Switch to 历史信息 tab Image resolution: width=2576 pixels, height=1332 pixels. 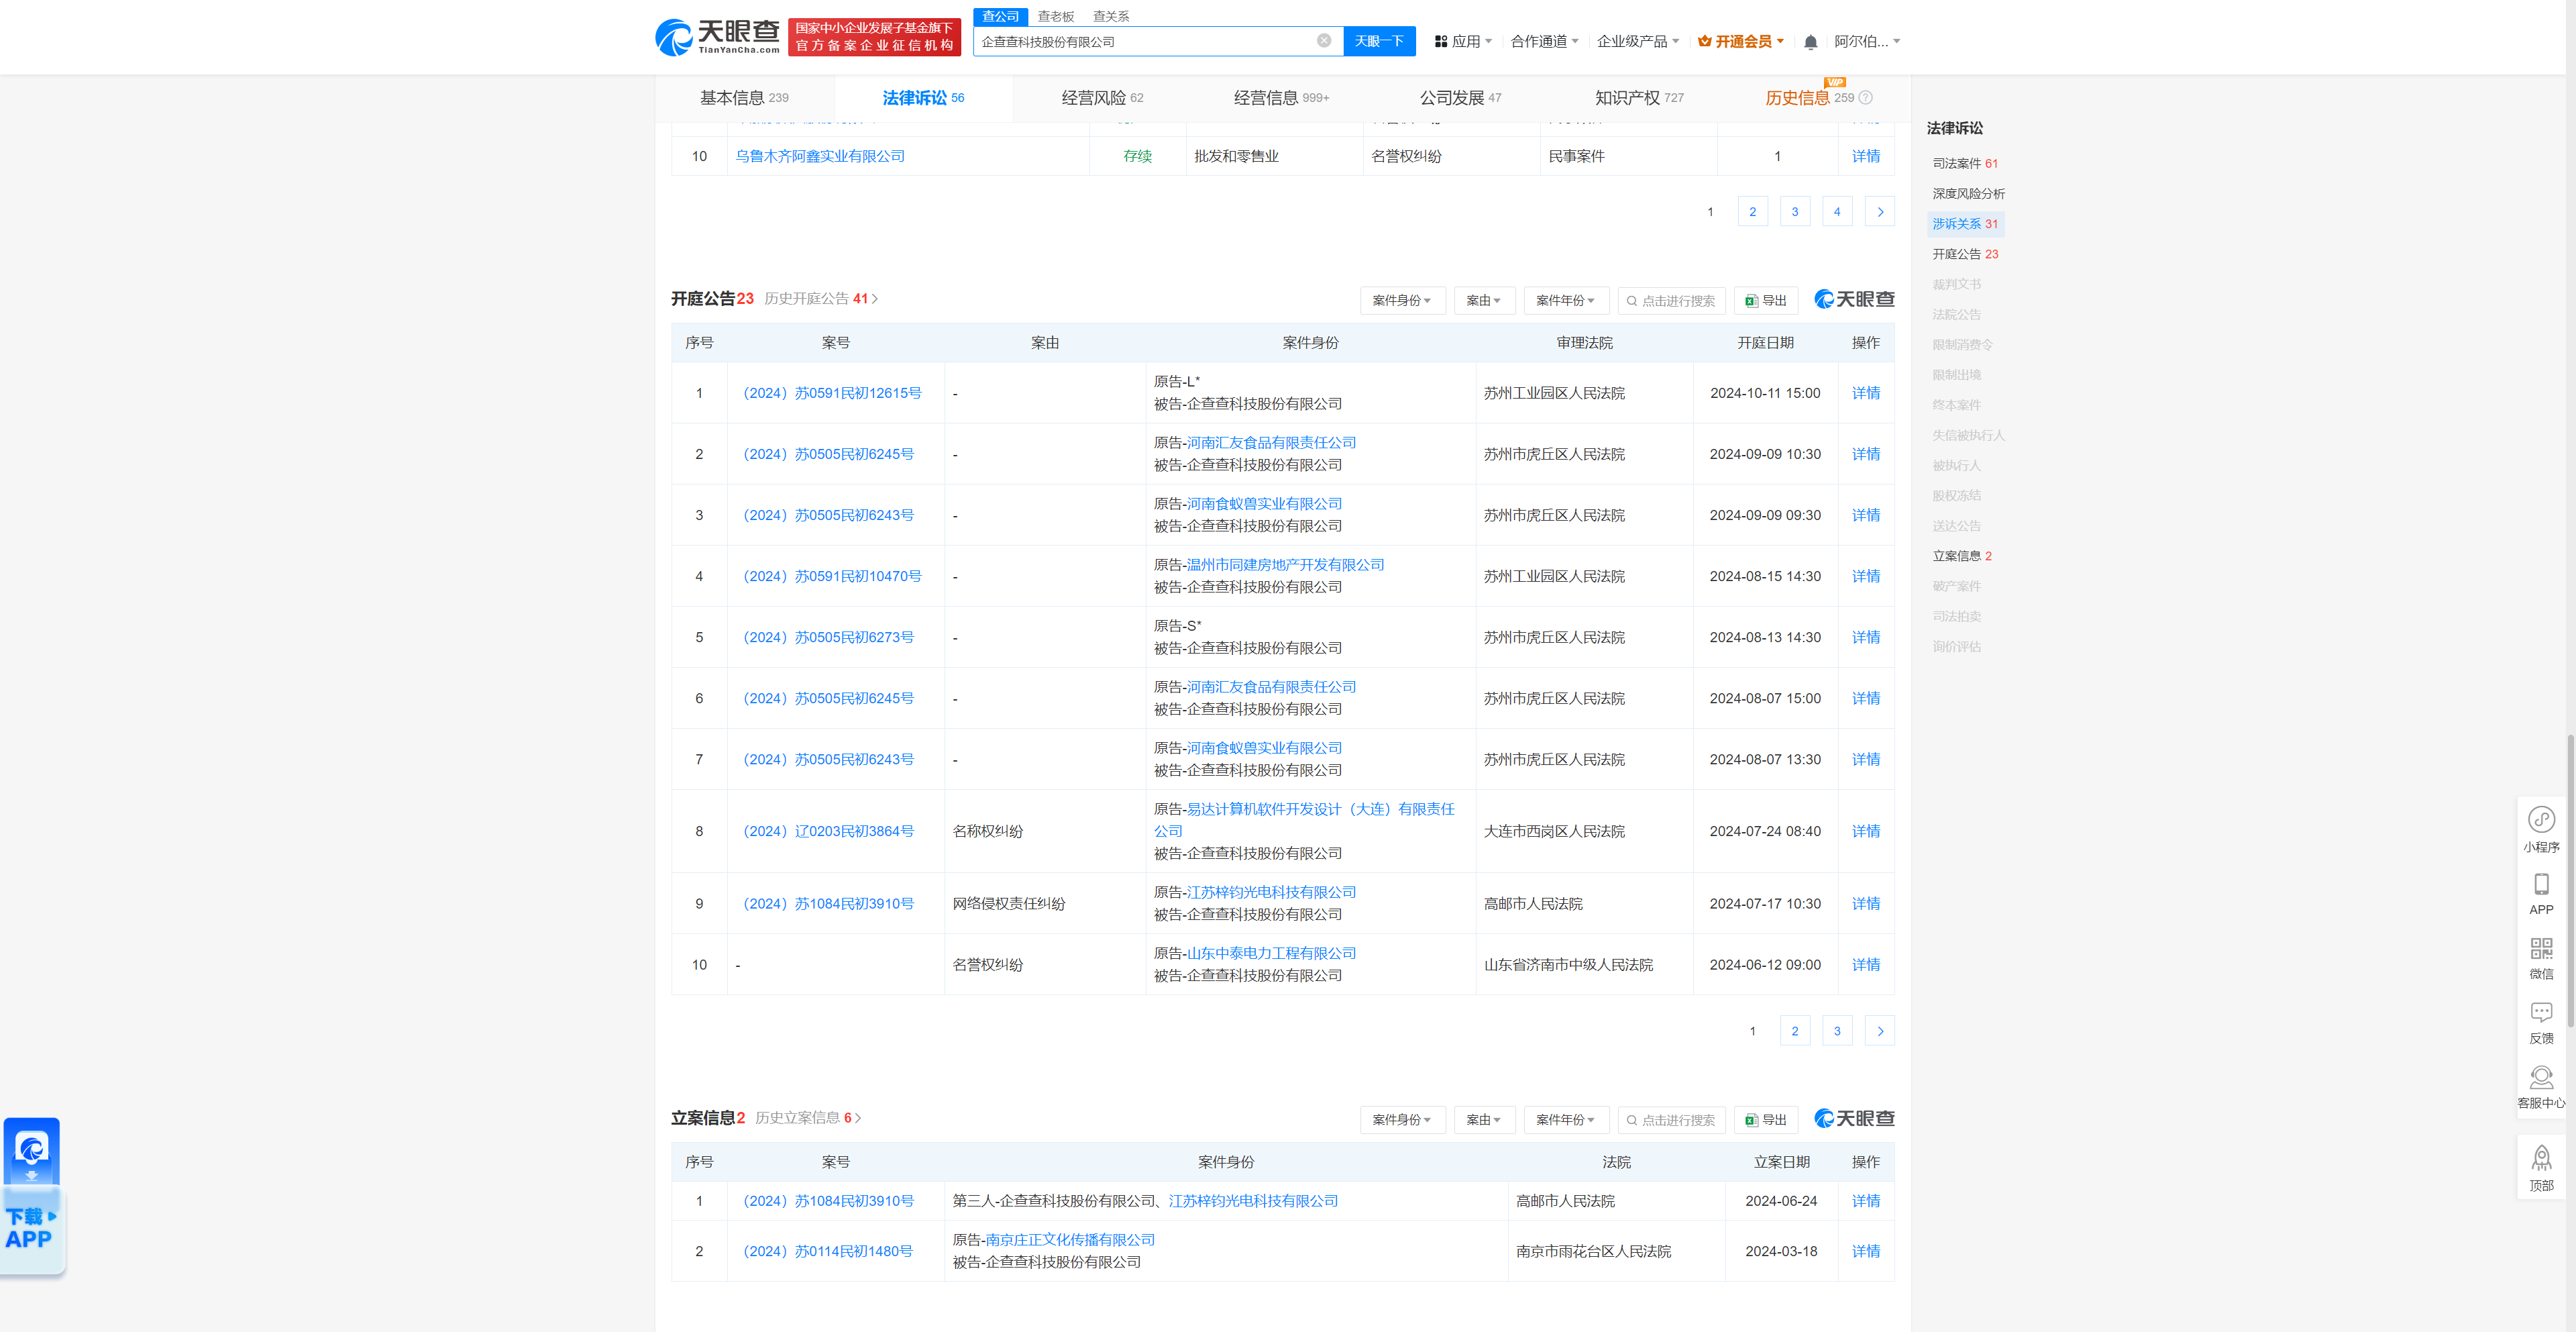tap(1809, 97)
